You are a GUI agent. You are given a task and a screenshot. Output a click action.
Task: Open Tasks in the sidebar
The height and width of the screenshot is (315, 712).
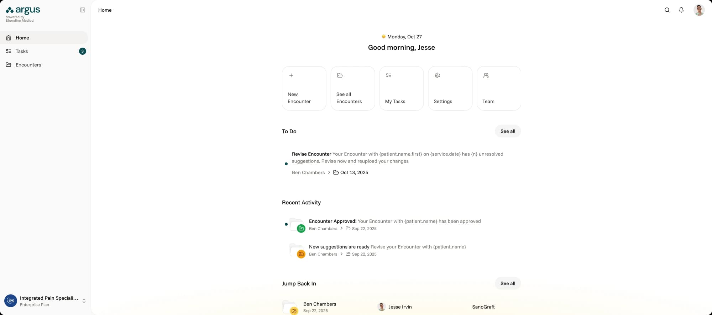[22, 51]
